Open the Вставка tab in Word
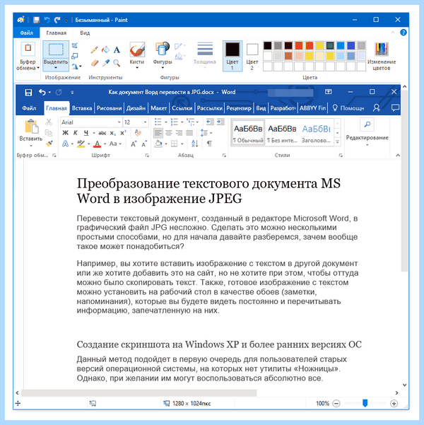Viewport: 424px width, 425px height. [82, 108]
